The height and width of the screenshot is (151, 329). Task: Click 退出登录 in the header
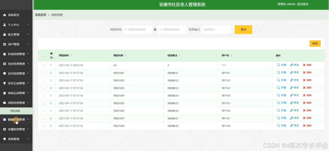tap(303, 4)
